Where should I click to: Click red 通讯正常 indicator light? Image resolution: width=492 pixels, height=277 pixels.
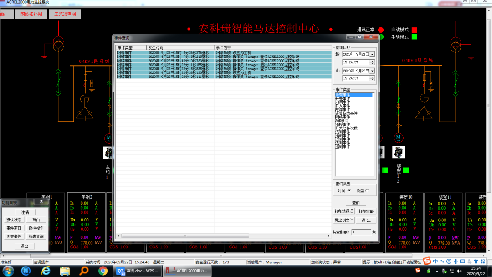(381, 30)
